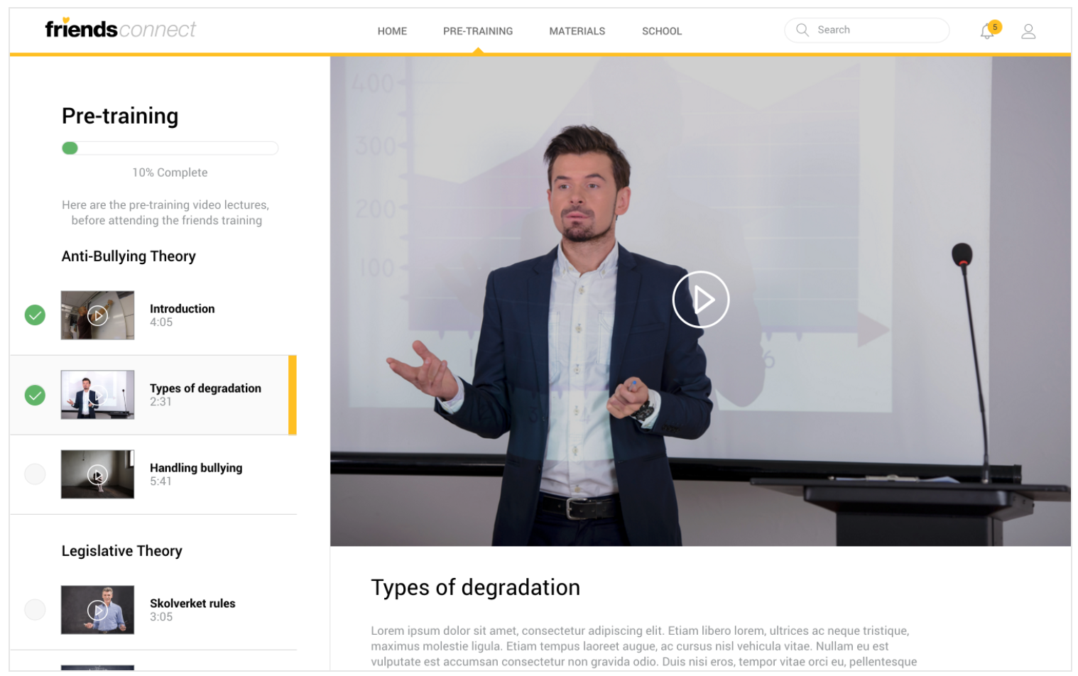Open the Introduction lesson title
Screen dimensions: 1078x676
(x=182, y=308)
